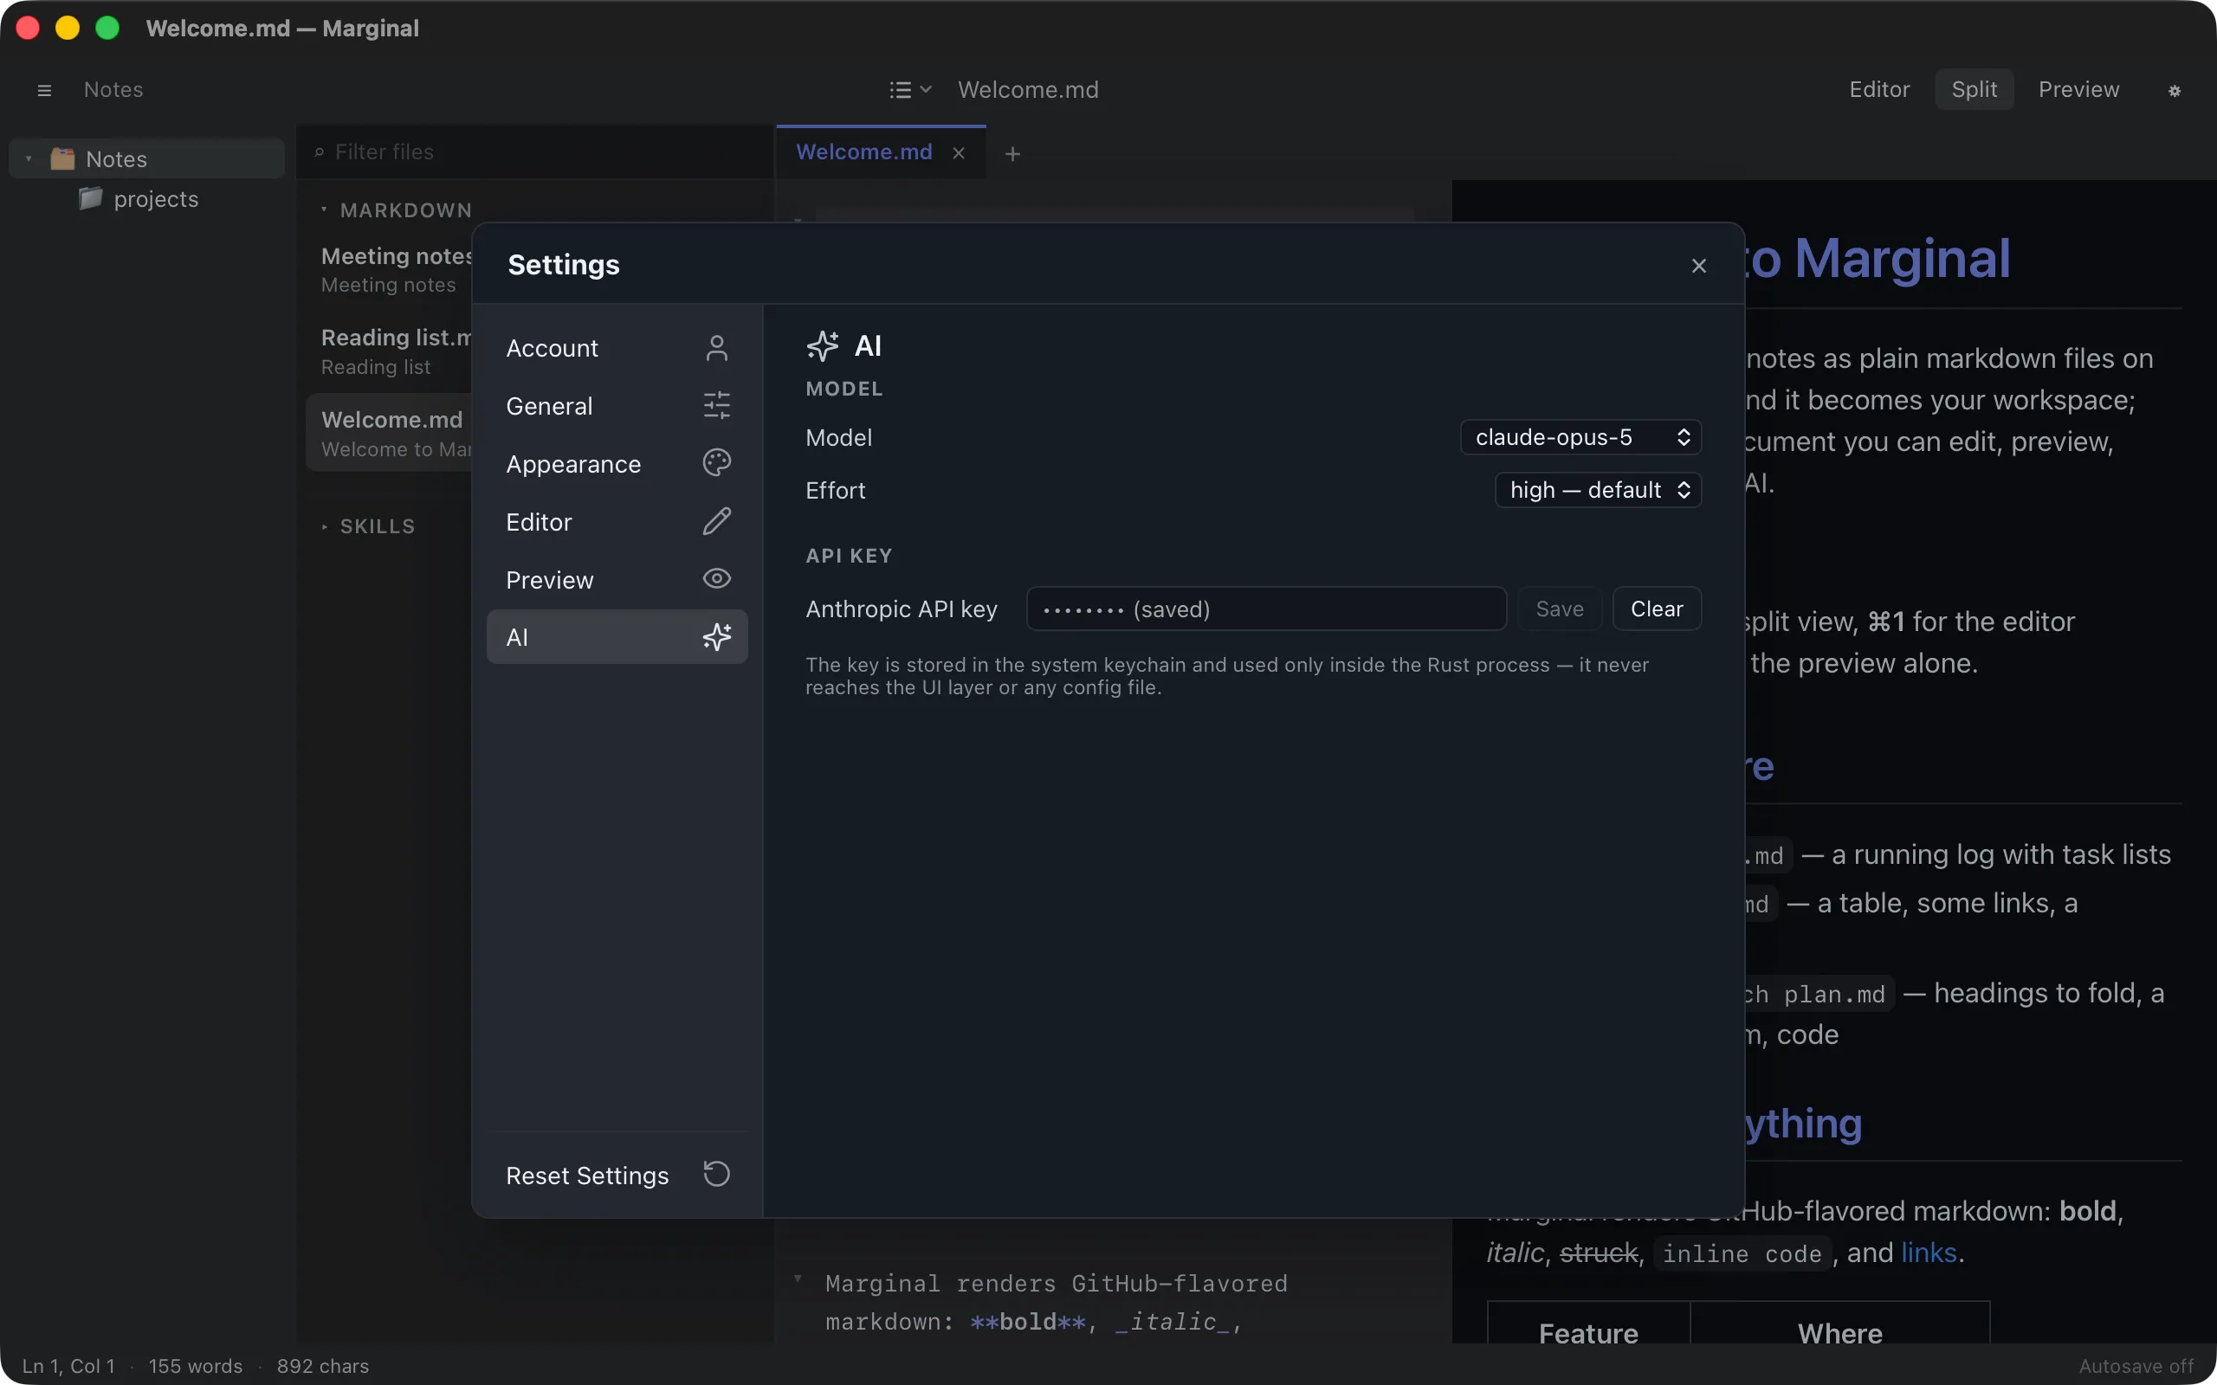Click the AI sparkle heading icon
This screenshot has width=2217, height=1385.
click(822, 346)
